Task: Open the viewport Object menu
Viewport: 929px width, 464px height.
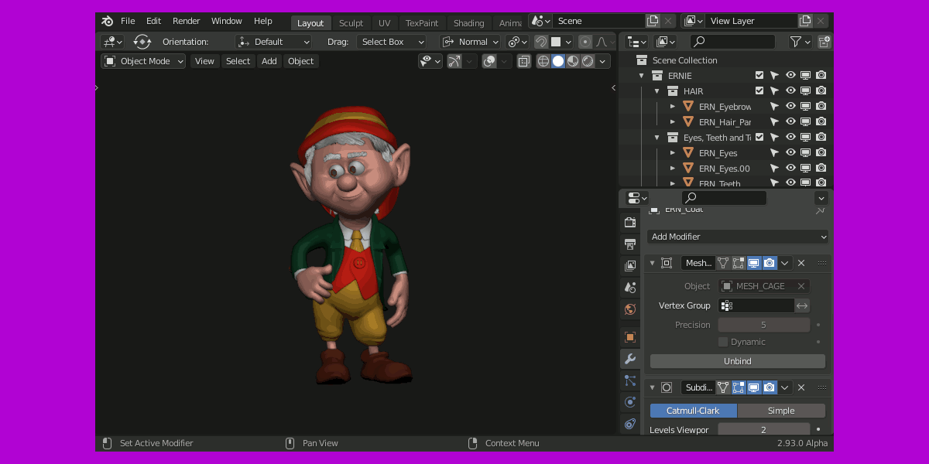Action: click(x=300, y=61)
